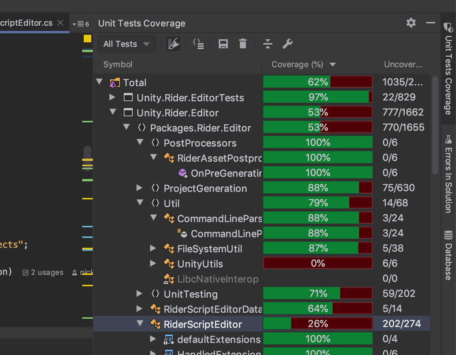Collapse all tree nodes with the collapse-all icon
The image size is (456, 355).
(x=268, y=44)
